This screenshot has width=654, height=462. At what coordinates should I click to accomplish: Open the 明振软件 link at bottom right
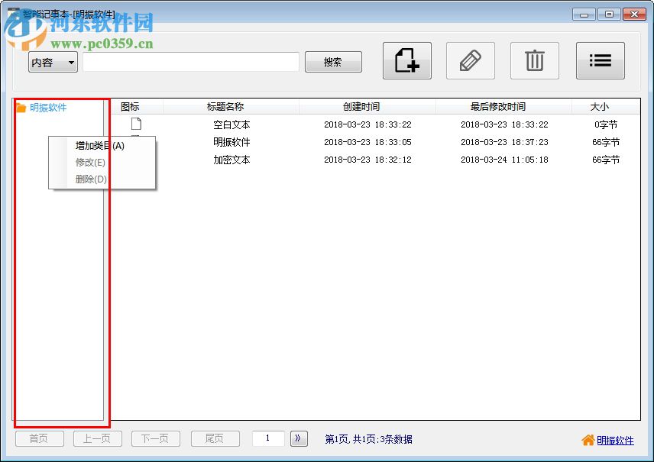point(616,440)
